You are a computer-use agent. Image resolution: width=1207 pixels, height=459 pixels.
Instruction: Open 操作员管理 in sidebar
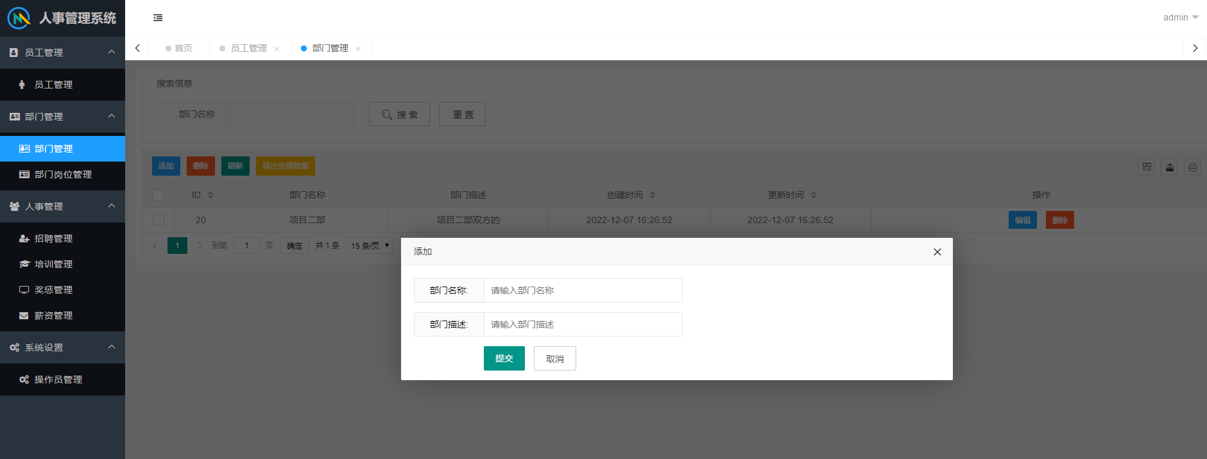62,380
